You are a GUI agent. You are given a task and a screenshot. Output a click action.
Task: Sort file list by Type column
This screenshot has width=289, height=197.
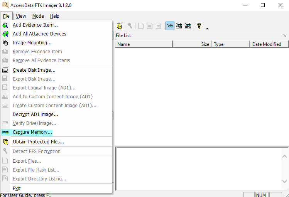[231, 44]
